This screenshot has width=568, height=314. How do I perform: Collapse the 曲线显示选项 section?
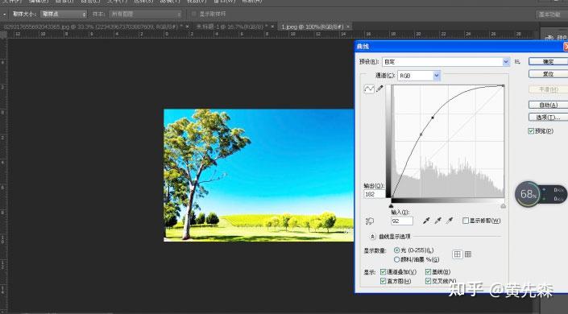(372, 237)
